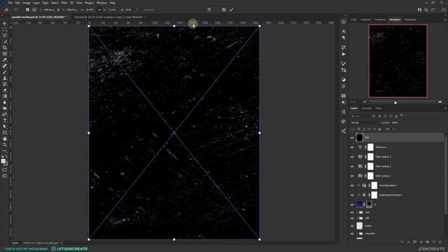Switch to warp mode icon
The image size is (448, 252).
209,10
